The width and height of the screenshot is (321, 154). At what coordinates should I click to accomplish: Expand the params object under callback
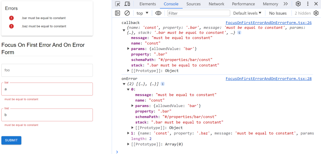tap(129, 49)
